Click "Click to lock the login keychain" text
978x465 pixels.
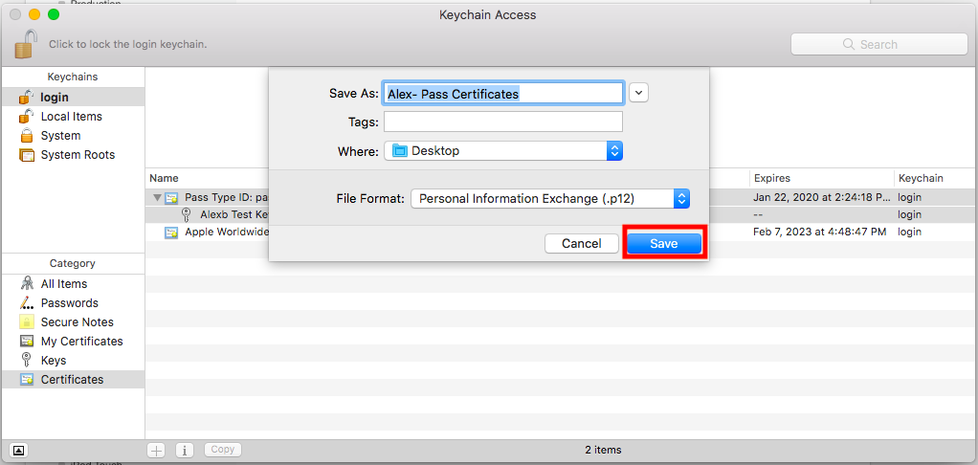point(128,44)
